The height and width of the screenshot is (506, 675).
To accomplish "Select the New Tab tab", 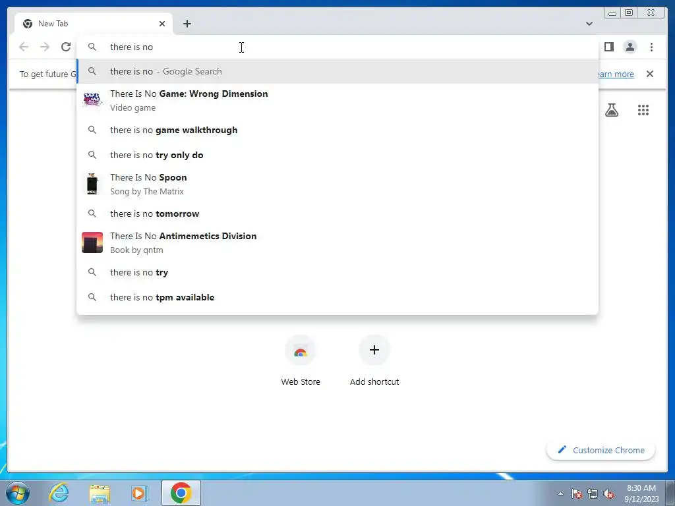I will pos(94,24).
